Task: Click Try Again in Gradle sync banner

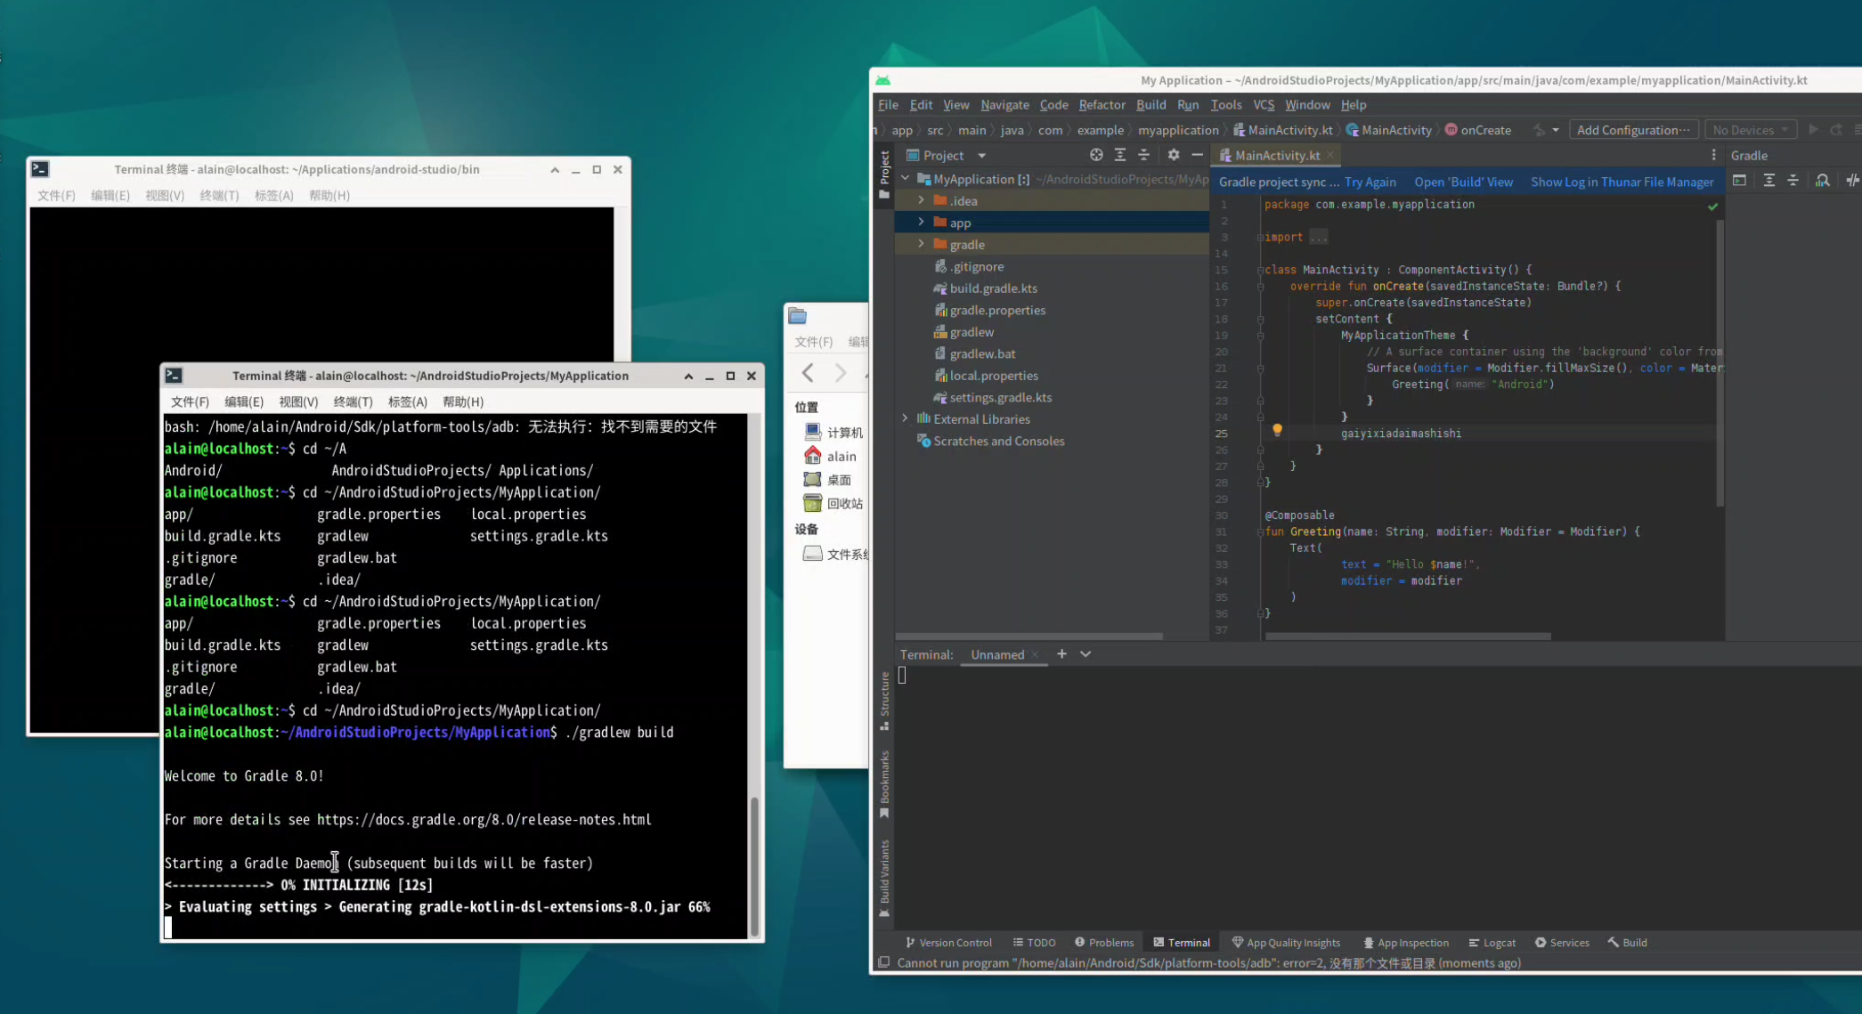Action: coord(1370,182)
